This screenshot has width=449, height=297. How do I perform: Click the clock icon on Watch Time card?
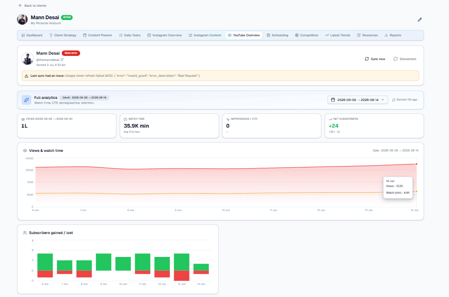point(125,119)
